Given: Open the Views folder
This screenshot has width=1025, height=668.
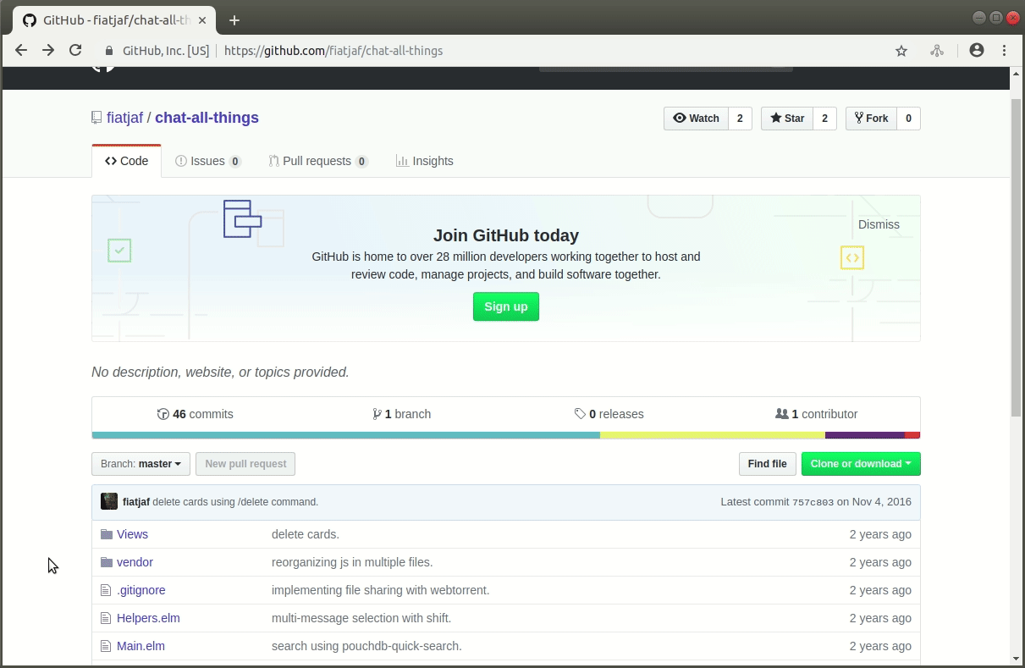Looking at the screenshot, I should pos(132,534).
